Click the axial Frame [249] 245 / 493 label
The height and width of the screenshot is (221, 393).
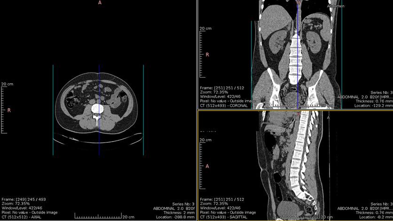[22, 199]
